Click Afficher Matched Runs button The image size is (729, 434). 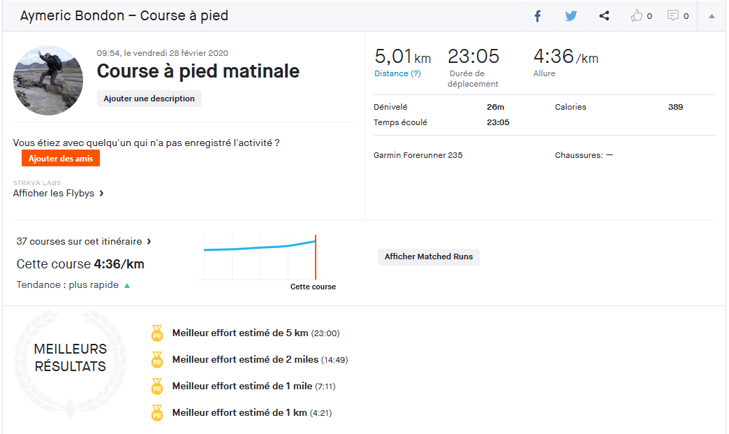click(428, 257)
